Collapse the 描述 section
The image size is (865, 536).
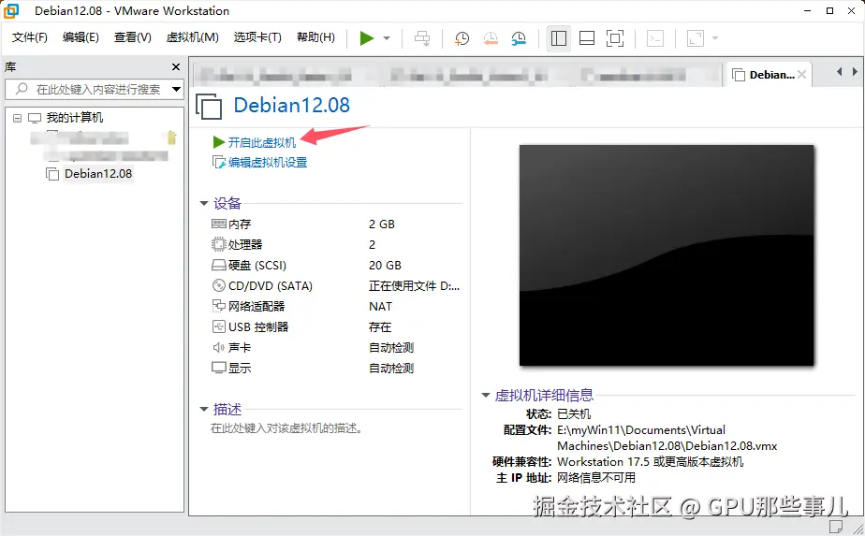[x=203, y=409]
